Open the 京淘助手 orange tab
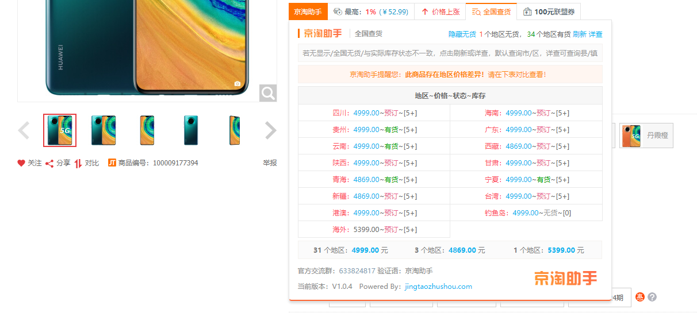This screenshot has width=697, height=317. point(308,11)
